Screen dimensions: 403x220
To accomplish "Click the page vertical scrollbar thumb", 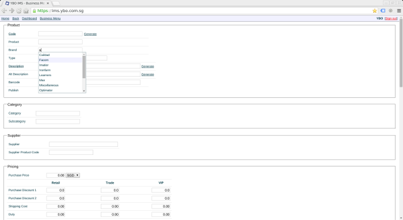I will 401,53.
